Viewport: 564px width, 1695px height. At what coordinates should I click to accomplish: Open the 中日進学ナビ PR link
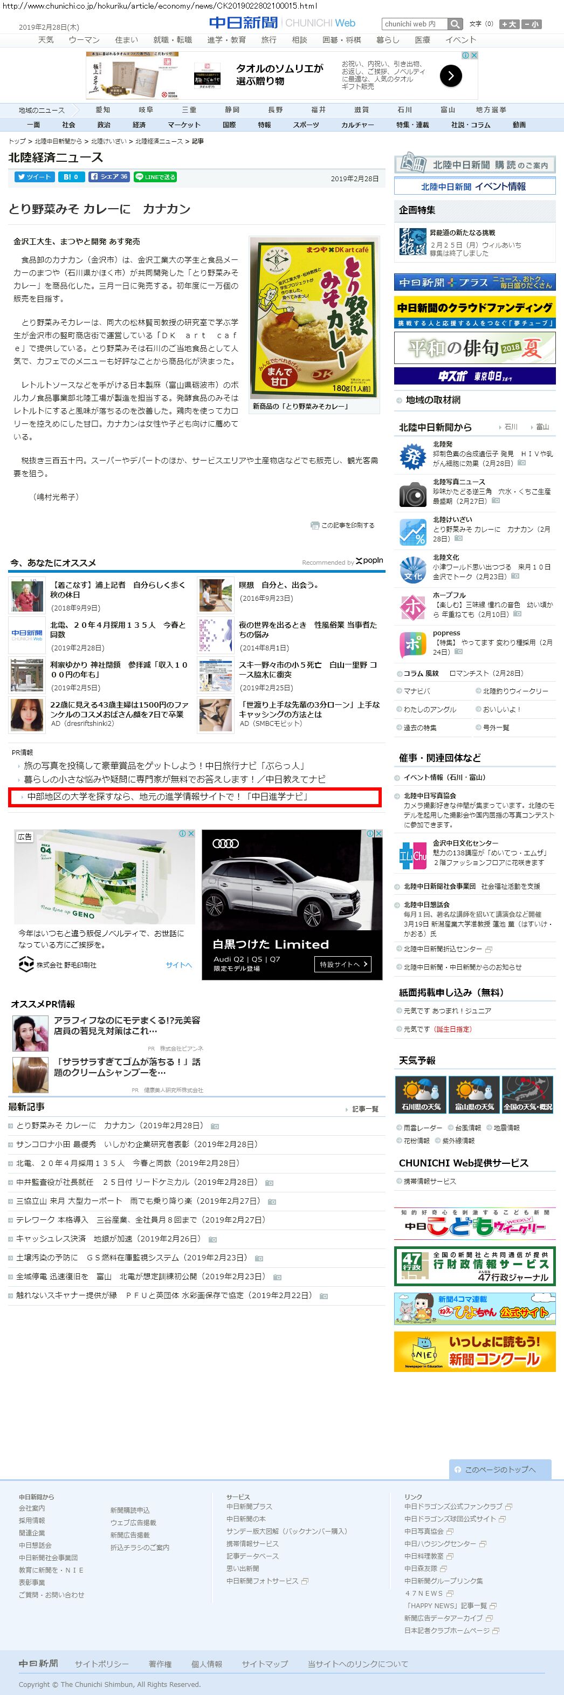click(167, 797)
